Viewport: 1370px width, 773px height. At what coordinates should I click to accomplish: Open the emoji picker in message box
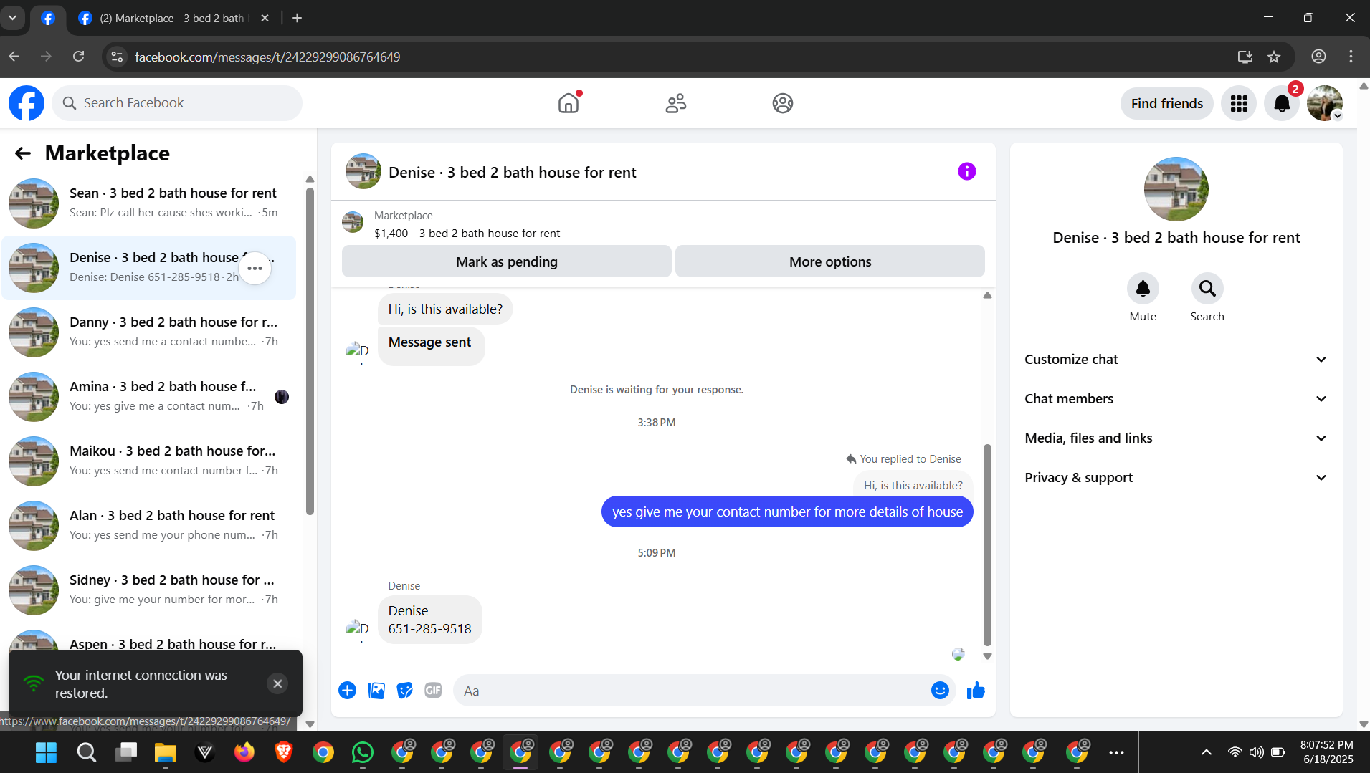click(940, 691)
